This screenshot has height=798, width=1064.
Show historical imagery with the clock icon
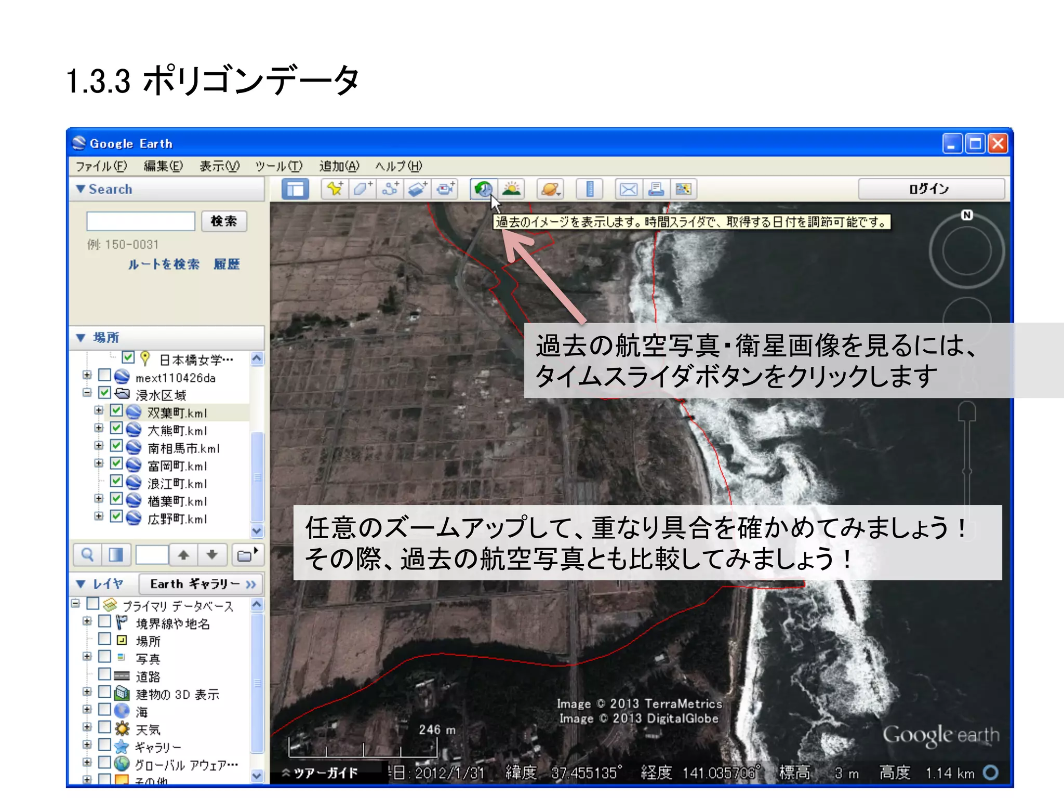484,189
